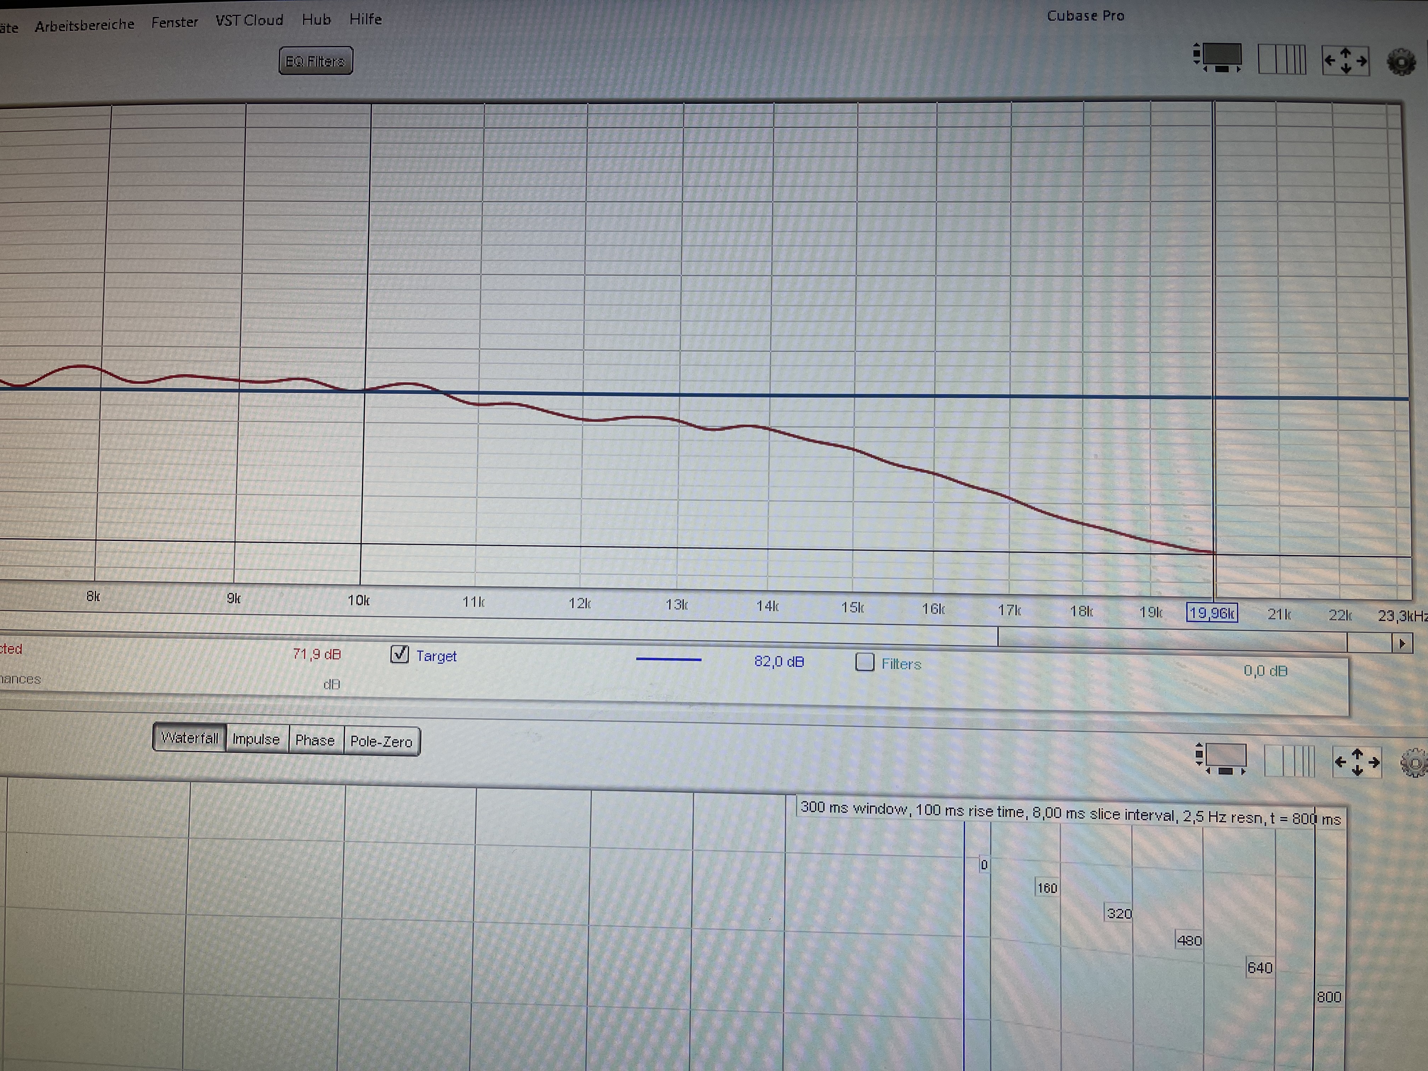Click the EQ Filters button
This screenshot has width=1428, height=1071.
(x=316, y=61)
